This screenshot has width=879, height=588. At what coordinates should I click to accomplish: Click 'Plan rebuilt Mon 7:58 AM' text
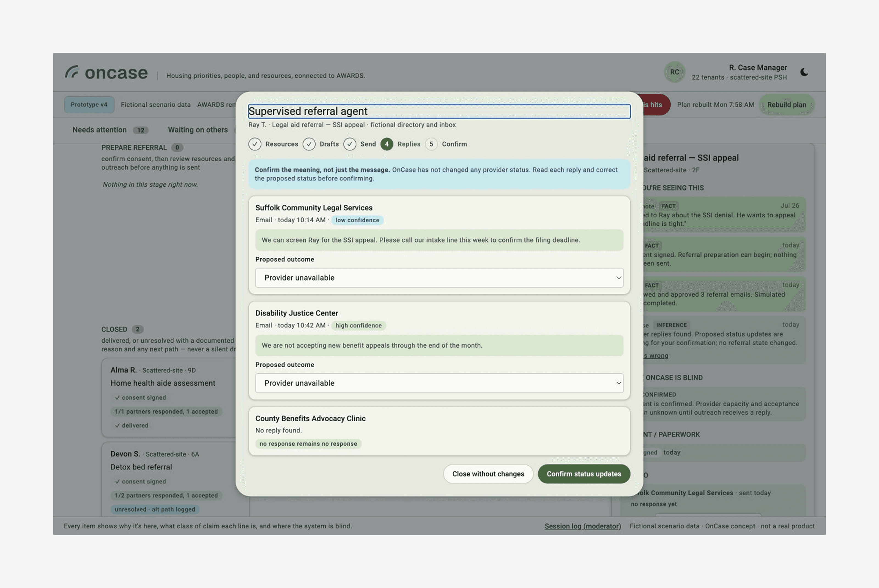pyautogui.click(x=715, y=105)
